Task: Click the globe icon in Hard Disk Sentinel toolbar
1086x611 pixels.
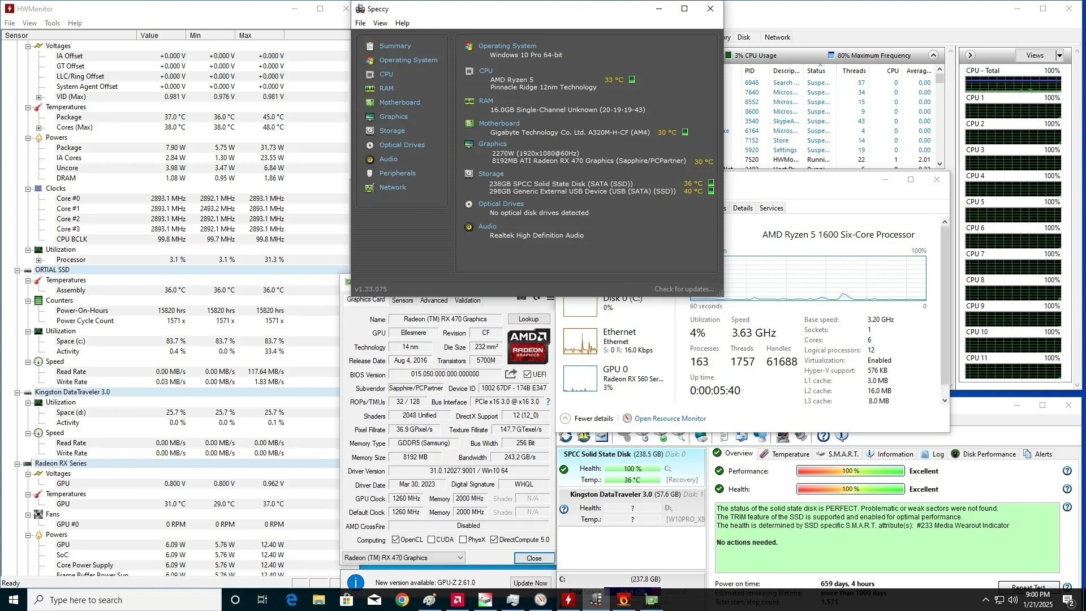Action: (701, 436)
